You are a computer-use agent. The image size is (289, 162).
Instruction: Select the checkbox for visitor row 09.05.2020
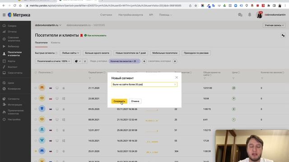(x=36, y=109)
